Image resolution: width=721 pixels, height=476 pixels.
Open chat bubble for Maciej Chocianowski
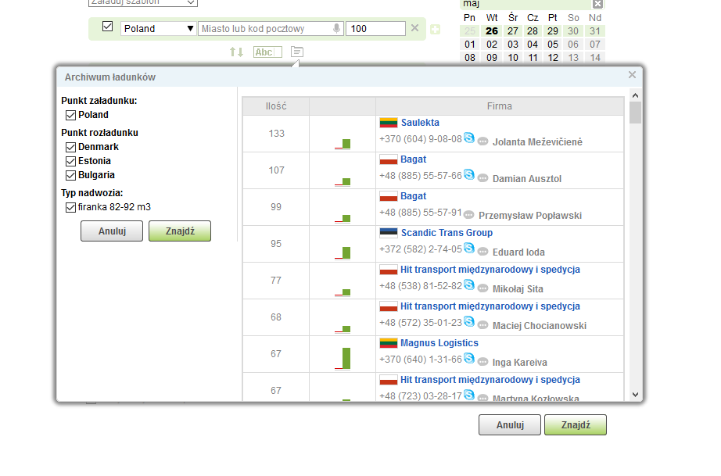(x=482, y=325)
